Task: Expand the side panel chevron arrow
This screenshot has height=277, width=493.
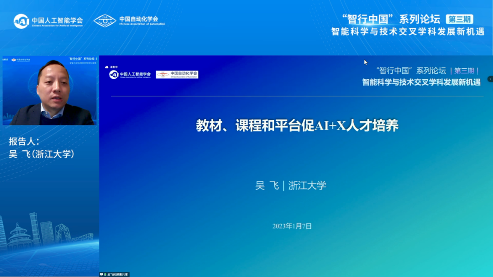Action: (490, 79)
